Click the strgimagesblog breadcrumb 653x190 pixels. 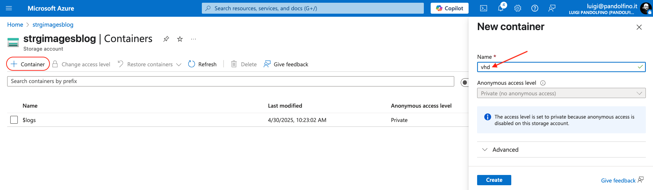pos(53,25)
